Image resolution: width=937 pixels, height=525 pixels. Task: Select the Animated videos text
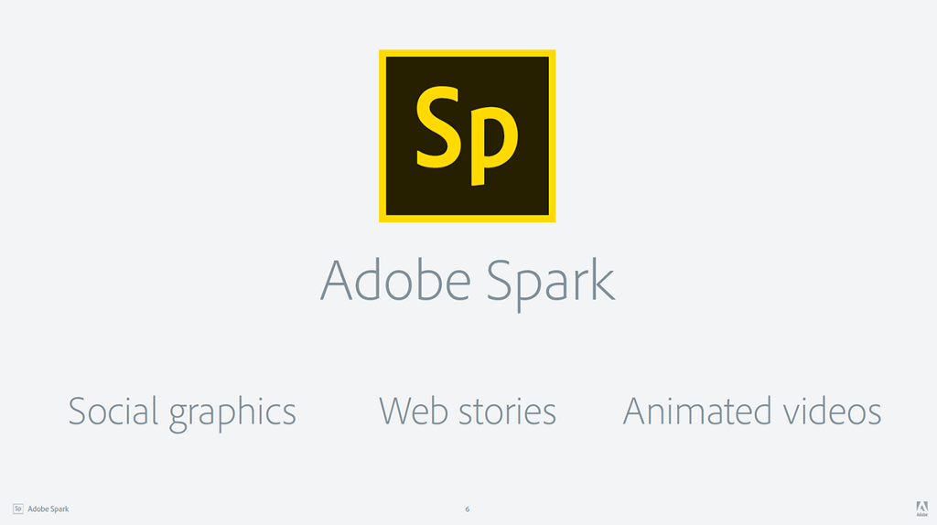(x=751, y=412)
